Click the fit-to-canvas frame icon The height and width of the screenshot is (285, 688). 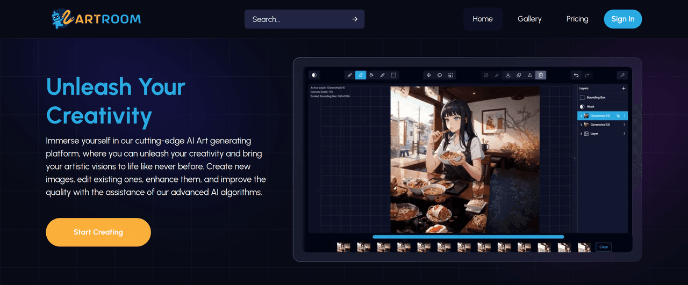click(x=450, y=75)
